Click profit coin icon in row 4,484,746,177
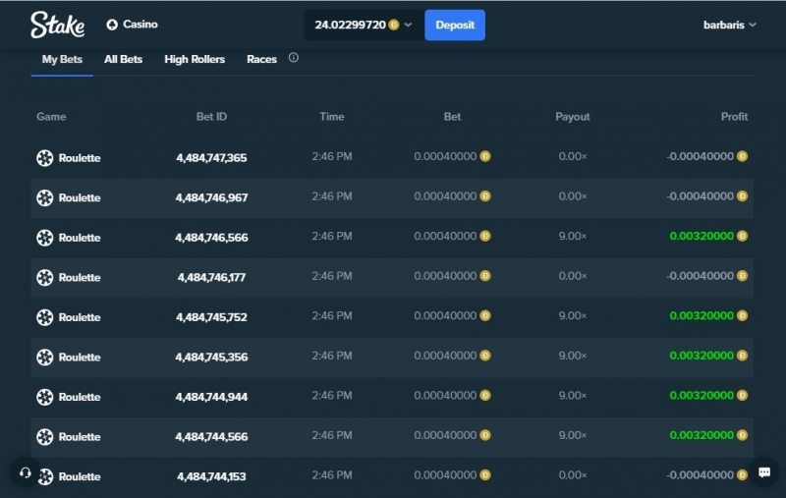 coord(743,276)
